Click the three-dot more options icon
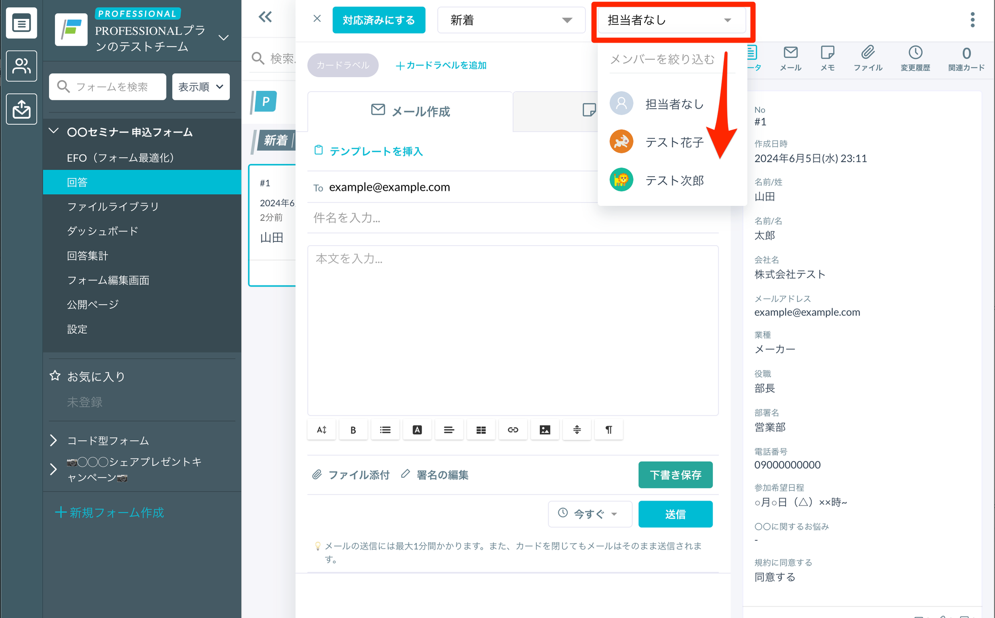 pyautogui.click(x=972, y=20)
